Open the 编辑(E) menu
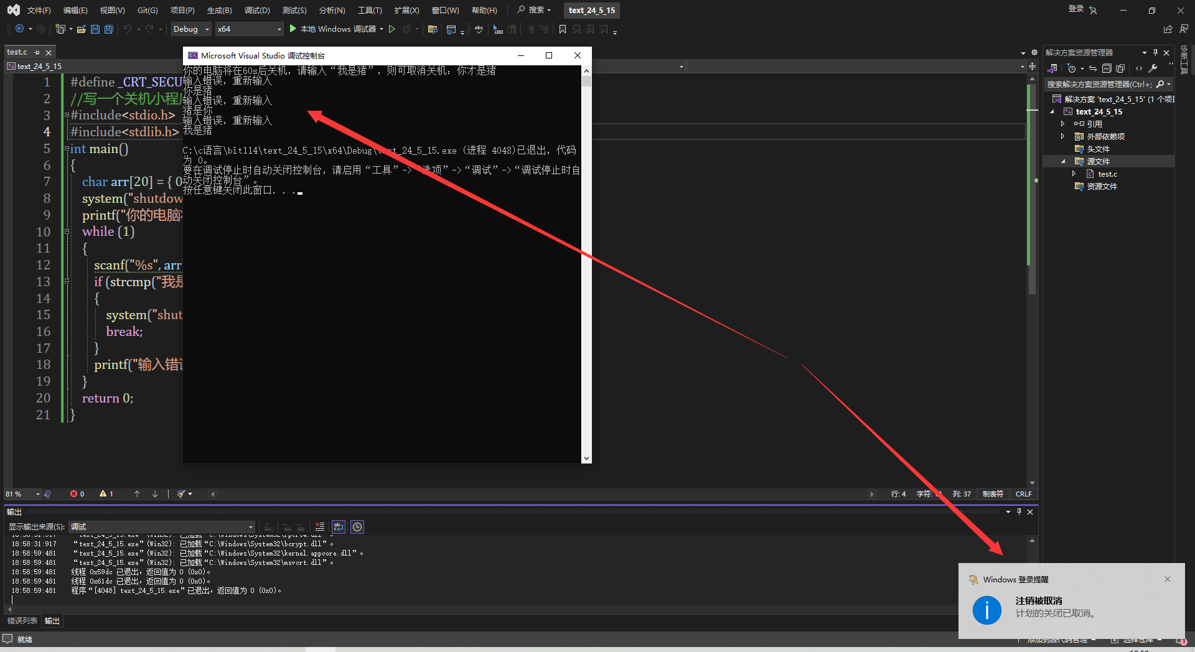The image size is (1195, 652). coord(75,10)
